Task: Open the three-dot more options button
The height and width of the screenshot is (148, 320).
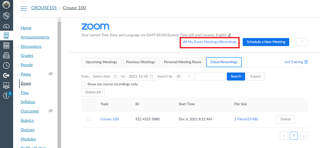Action: 302,42
